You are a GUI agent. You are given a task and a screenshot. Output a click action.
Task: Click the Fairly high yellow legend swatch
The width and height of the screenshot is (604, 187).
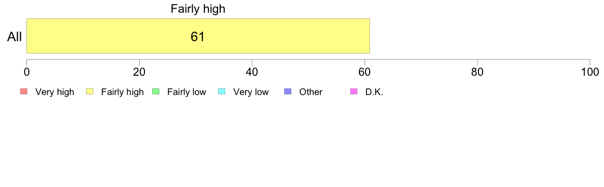coord(90,91)
